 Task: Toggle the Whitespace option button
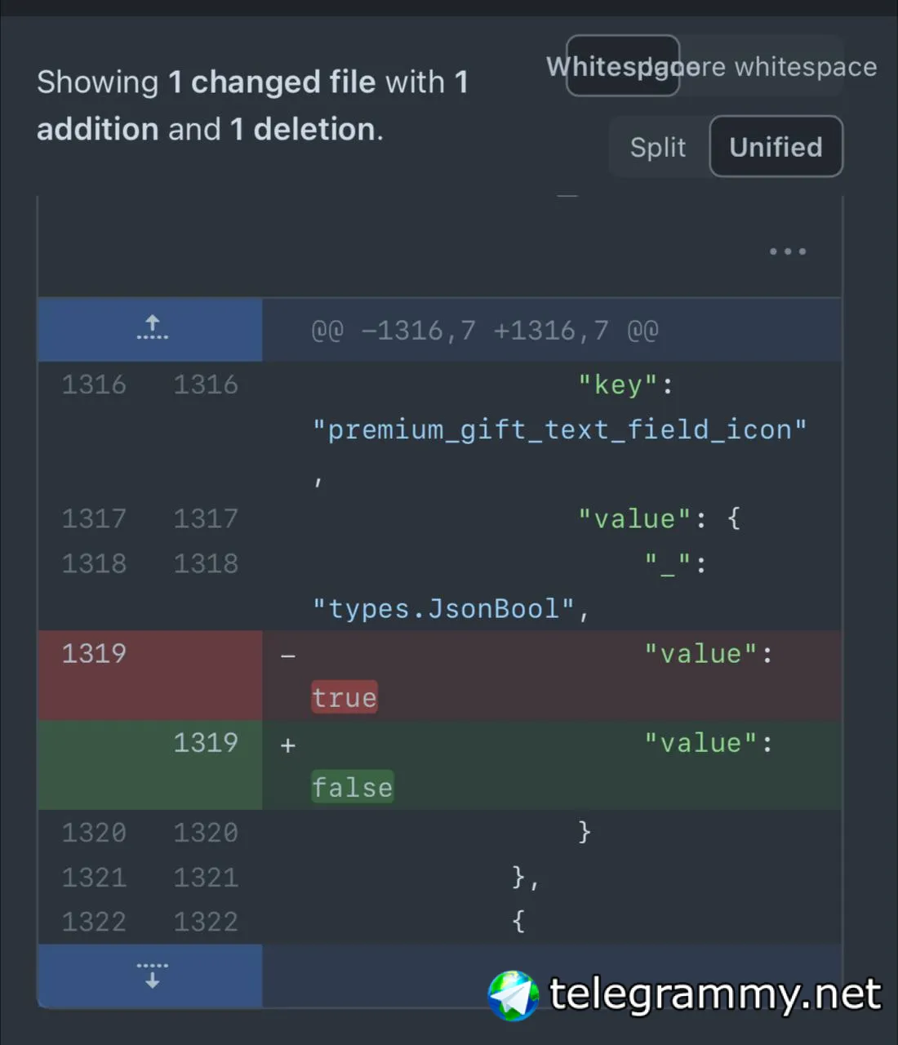click(x=622, y=66)
